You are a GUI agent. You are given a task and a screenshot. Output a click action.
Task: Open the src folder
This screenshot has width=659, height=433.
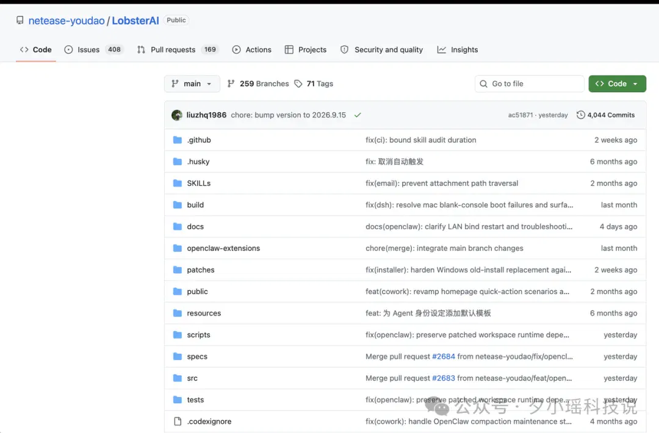pyautogui.click(x=192, y=378)
